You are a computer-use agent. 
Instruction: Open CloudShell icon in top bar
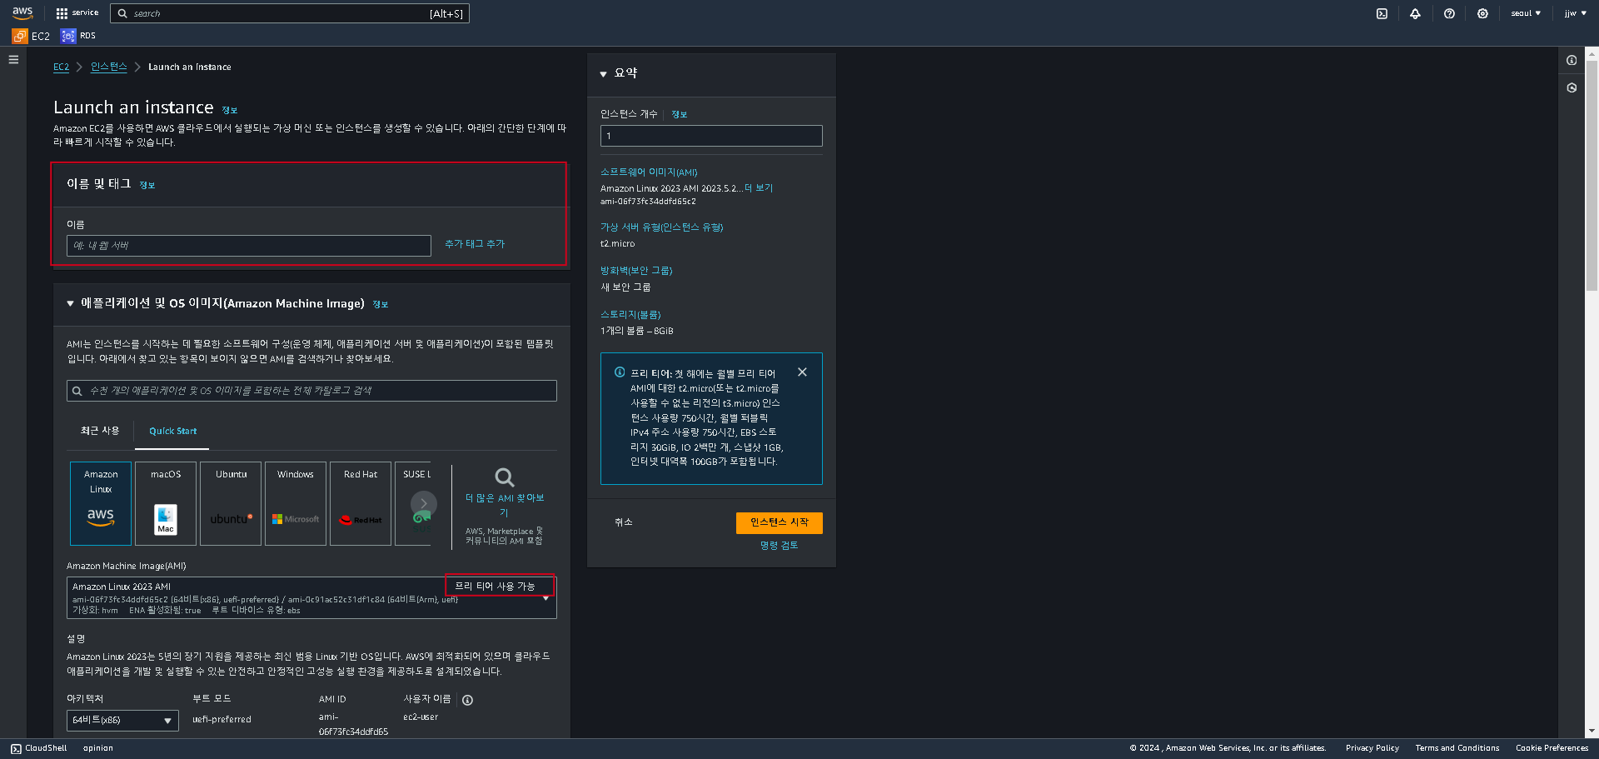1382,13
